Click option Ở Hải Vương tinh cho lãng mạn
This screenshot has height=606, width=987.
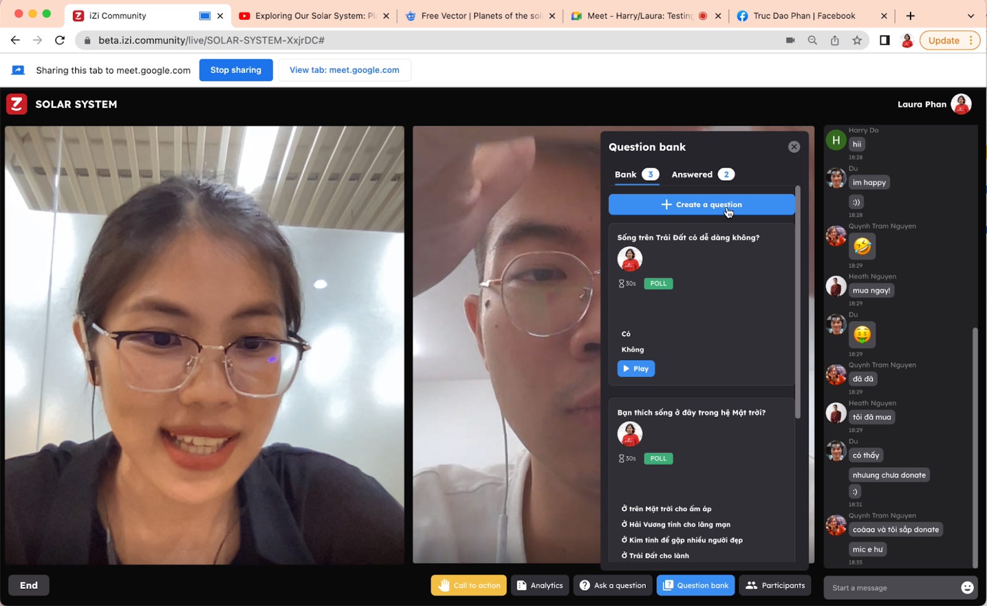[675, 525]
